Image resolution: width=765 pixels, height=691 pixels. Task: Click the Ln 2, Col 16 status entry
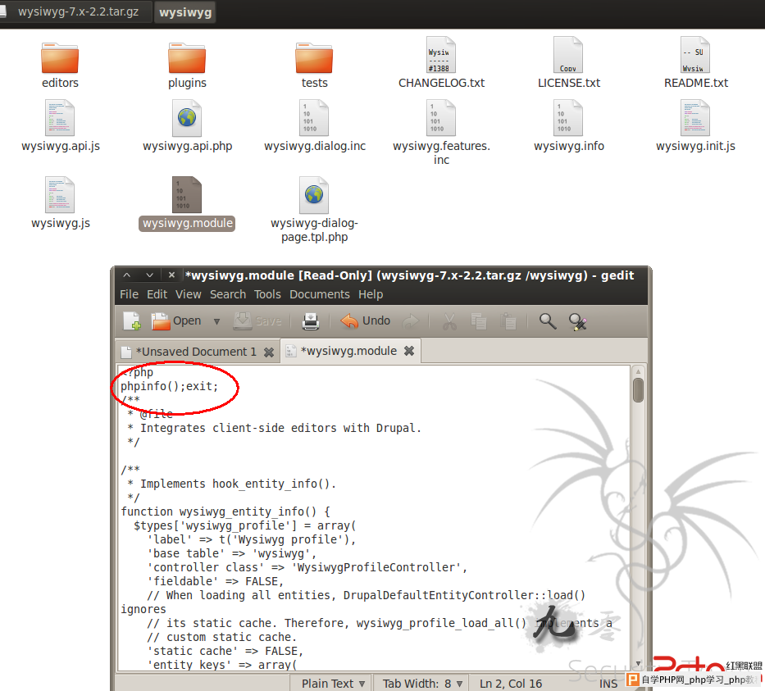coord(510,684)
